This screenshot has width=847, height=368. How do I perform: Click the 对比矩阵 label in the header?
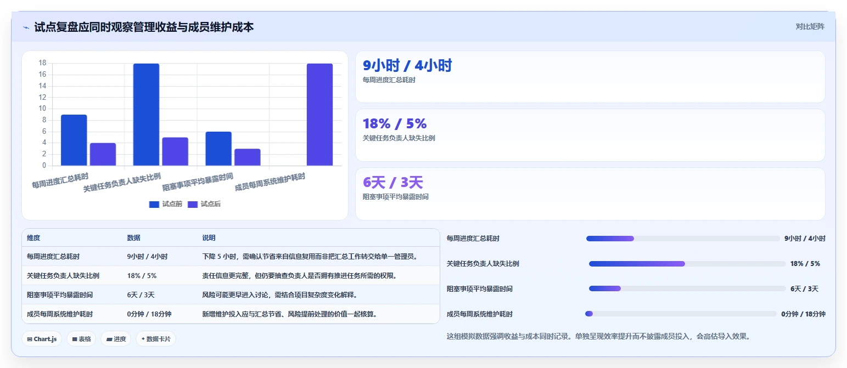coord(810,26)
